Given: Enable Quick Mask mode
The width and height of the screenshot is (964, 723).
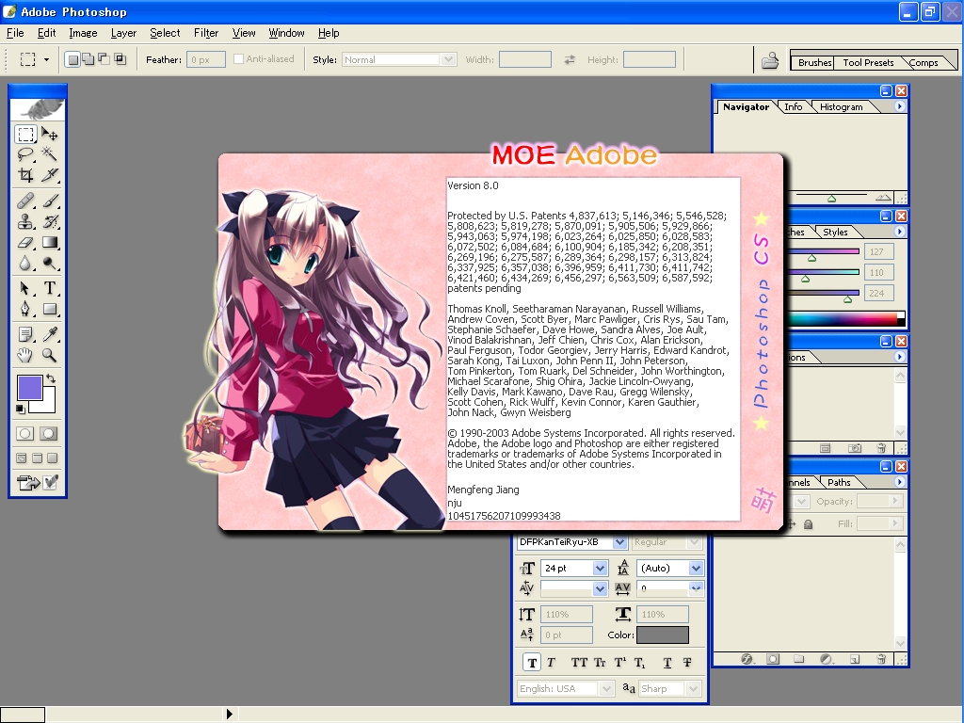Looking at the screenshot, I should tap(49, 434).
